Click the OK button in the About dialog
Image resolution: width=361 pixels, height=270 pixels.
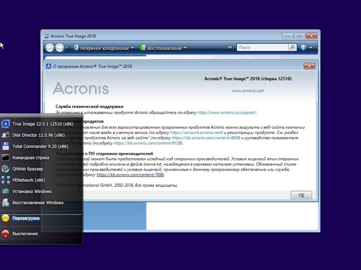coord(301,195)
